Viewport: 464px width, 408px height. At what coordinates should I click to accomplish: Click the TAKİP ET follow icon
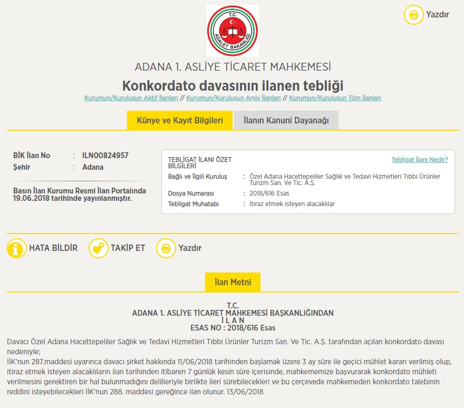(98, 248)
